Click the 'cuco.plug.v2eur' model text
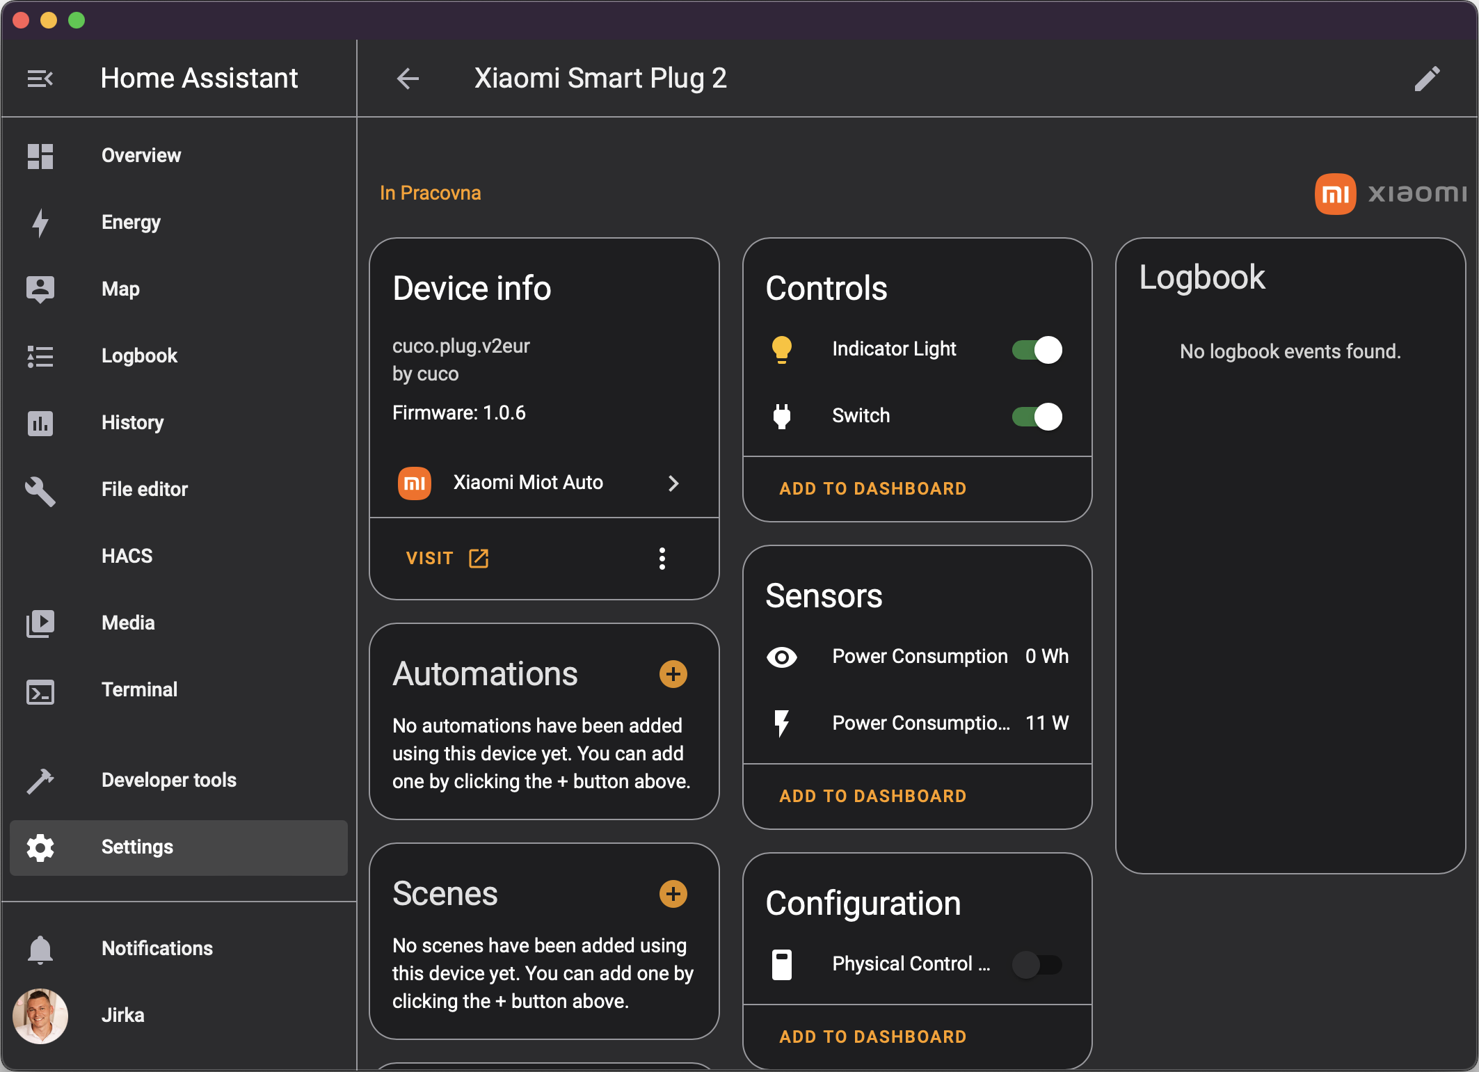 (x=461, y=346)
